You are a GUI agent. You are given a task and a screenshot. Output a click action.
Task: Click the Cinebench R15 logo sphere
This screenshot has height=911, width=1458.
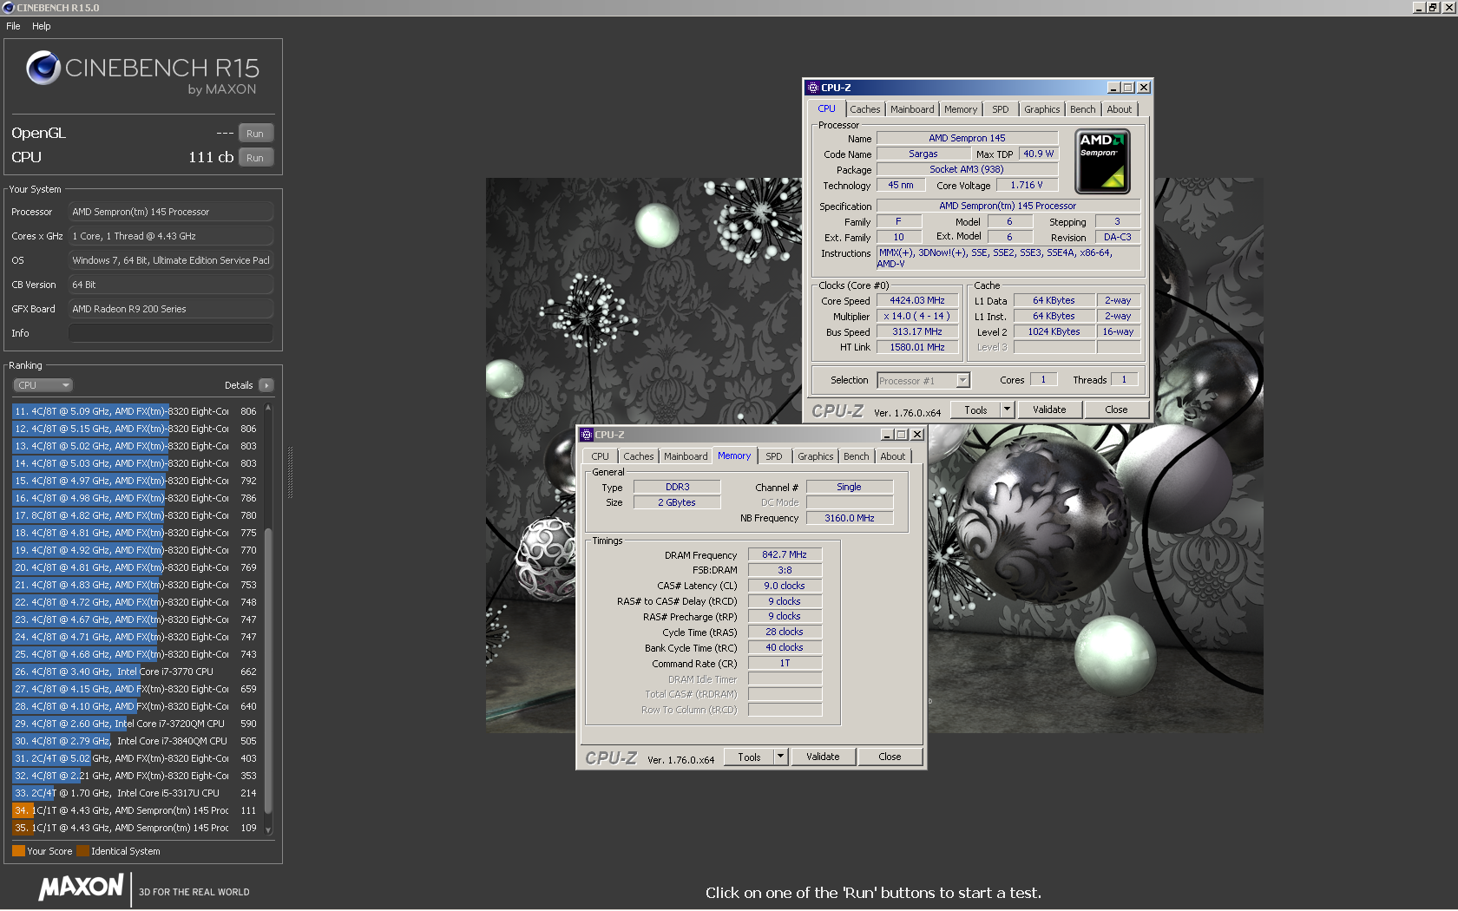tap(43, 68)
